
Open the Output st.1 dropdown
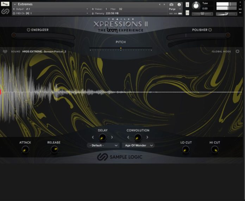tap(51, 9)
